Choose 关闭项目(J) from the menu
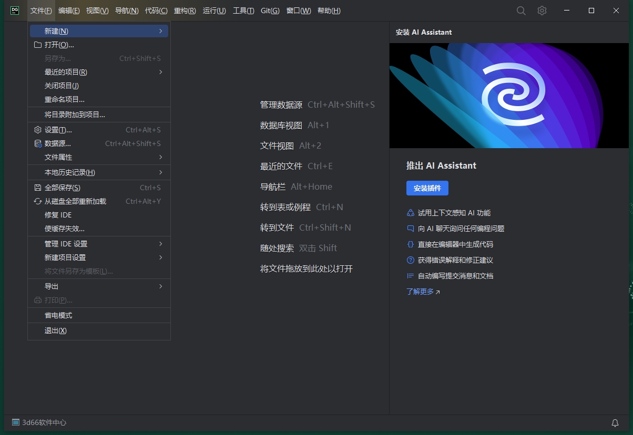The image size is (633, 435). click(x=99, y=86)
